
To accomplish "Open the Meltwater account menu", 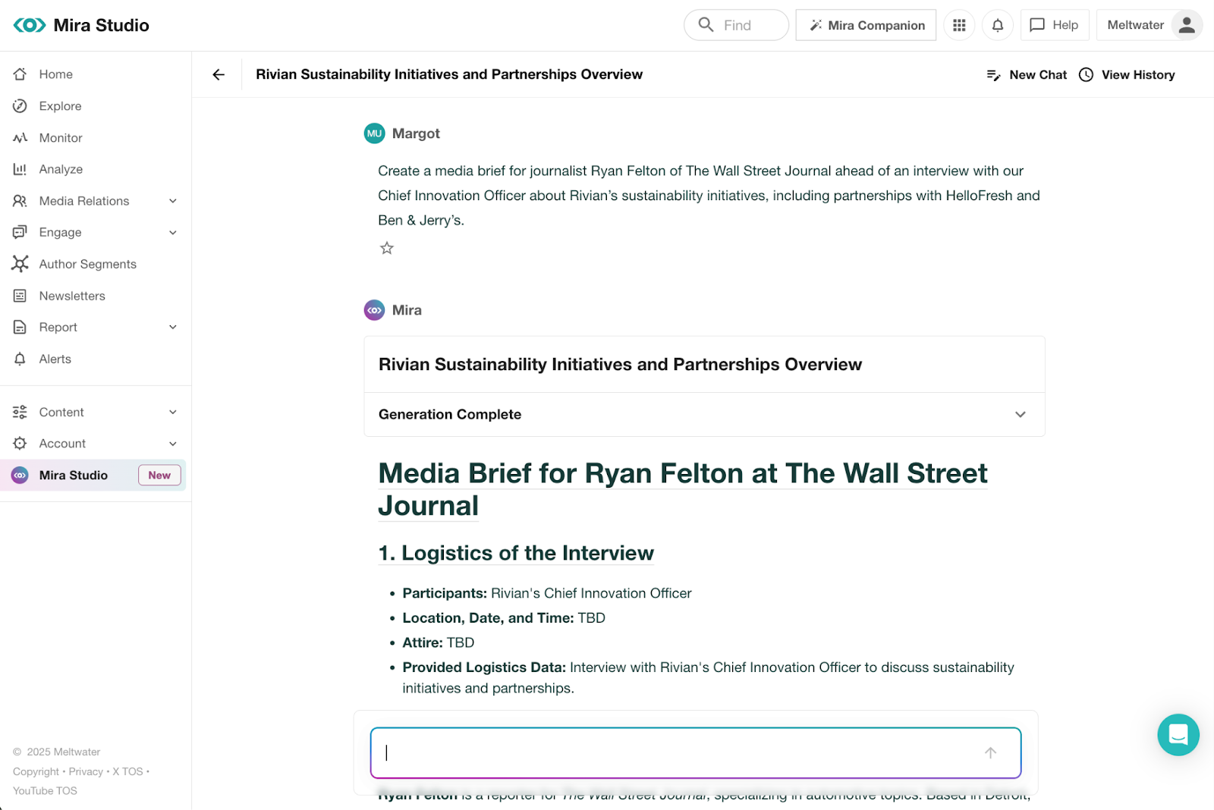I will (x=1150, y=25).
